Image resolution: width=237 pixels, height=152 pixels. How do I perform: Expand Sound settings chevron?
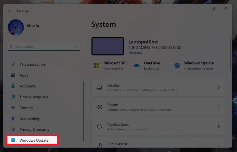coord(219,107)
